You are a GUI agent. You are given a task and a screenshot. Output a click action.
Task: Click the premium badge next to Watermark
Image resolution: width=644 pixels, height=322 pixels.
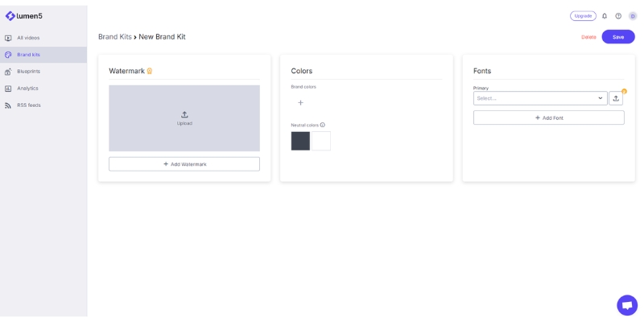click(150, 71)
